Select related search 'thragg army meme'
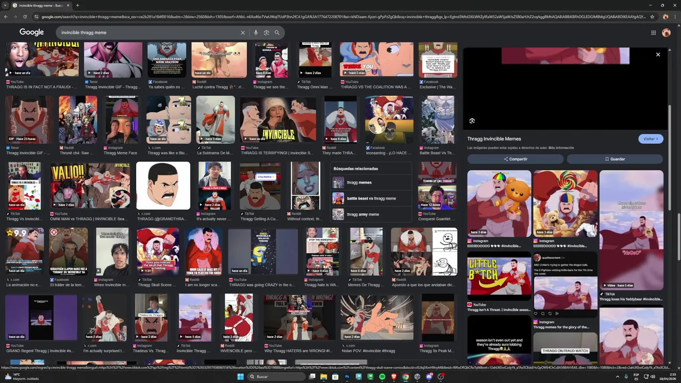 tap(371, 214)
